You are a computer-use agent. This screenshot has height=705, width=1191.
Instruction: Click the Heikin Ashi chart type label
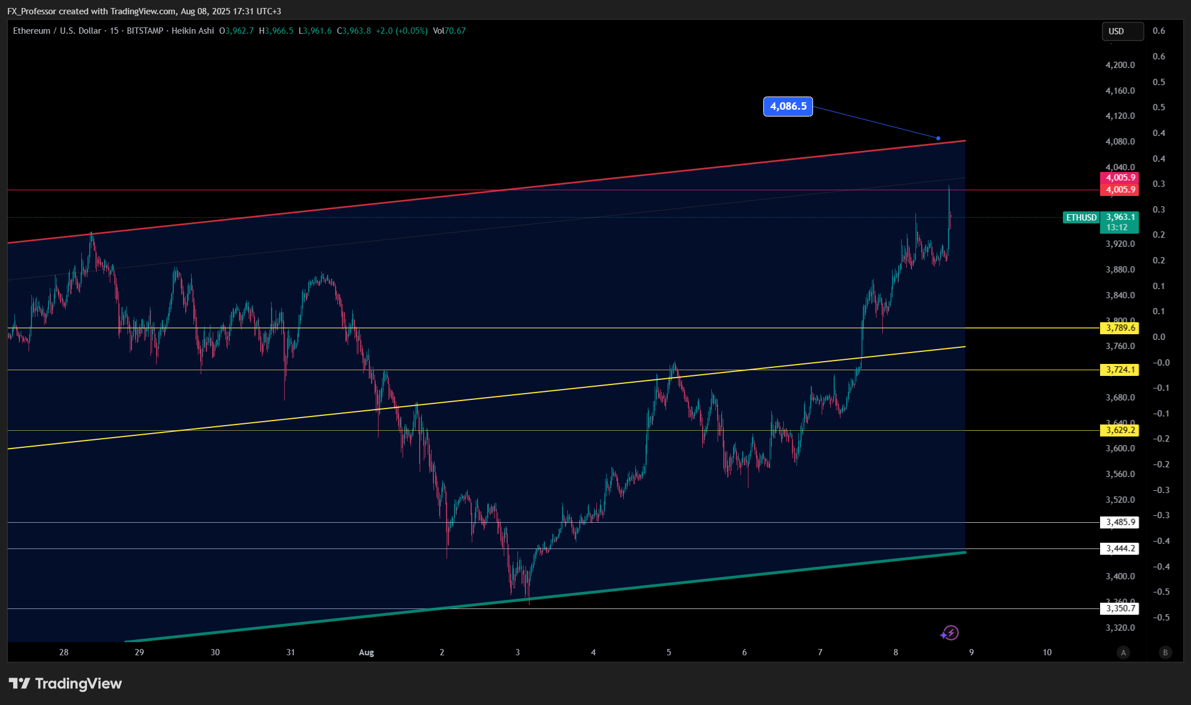click(193, 31)
